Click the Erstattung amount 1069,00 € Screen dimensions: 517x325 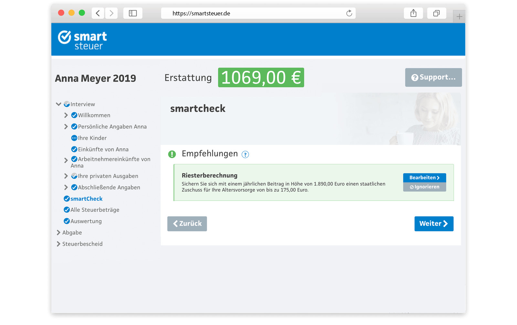click(x=261, y=77)
